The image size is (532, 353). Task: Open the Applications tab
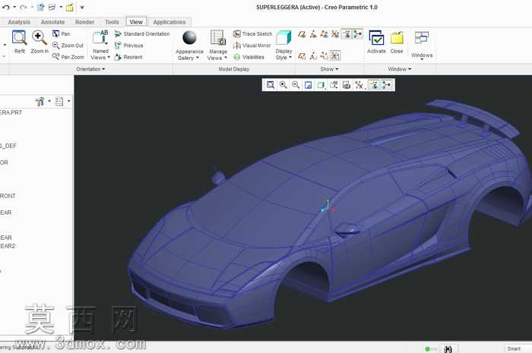[x=169, y=22]
